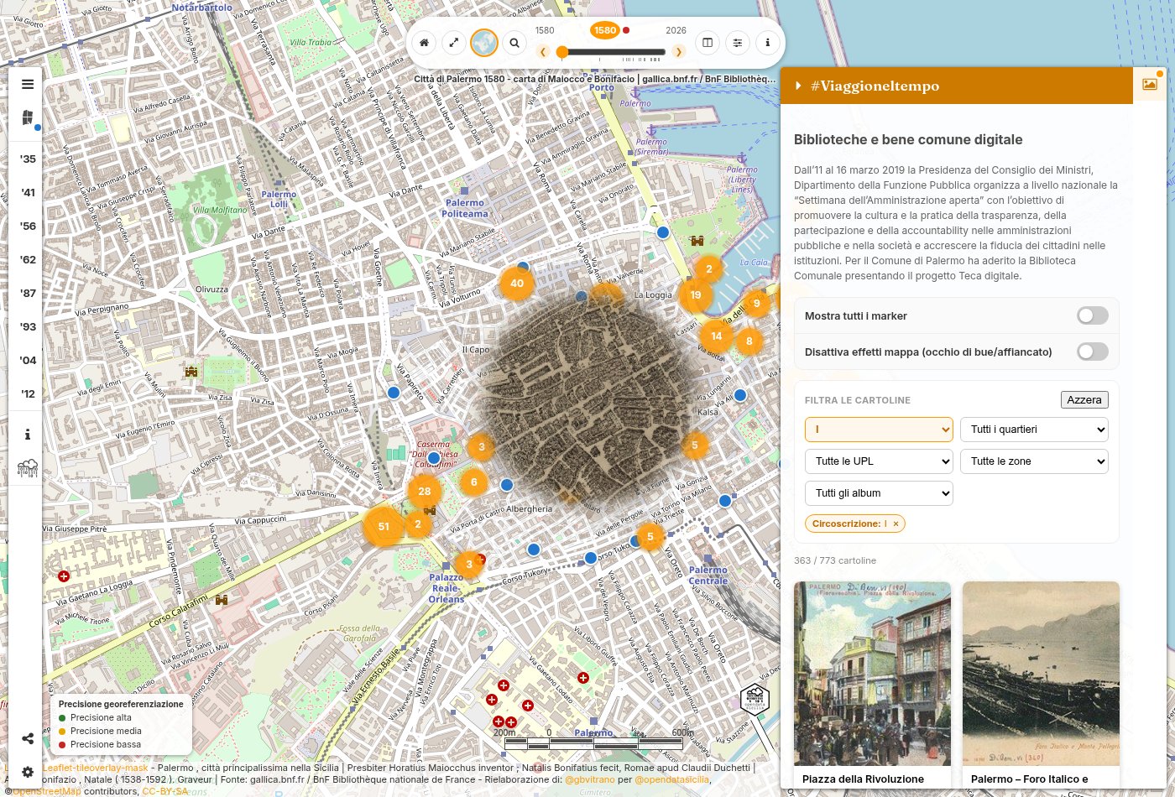Enable Mostra tutti i marker switch
The width and height of the screenshot is (1175, 797).
pyautogui.click(x=1092, y=315)
